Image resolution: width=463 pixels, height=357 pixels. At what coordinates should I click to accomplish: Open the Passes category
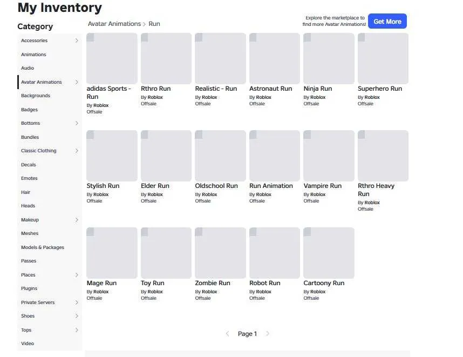tap(29, 261)
